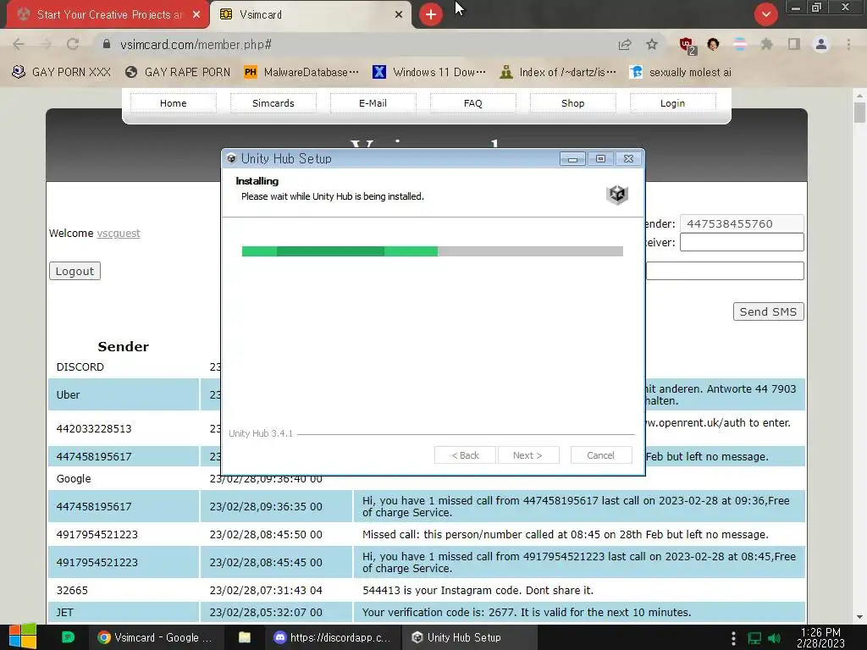Viewport: 867px width, 650px height.
Task: Select the DISCORD sender row
Action: pyautogui.click(x=124, y=367)
